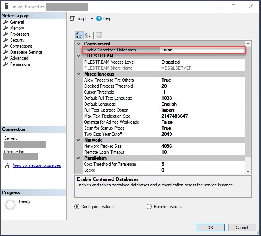Image resolution: width=261 pixels, height=236 pixels.
Task: Click Optimize for Ad hoc Workloads value
Action: point(202,122)
